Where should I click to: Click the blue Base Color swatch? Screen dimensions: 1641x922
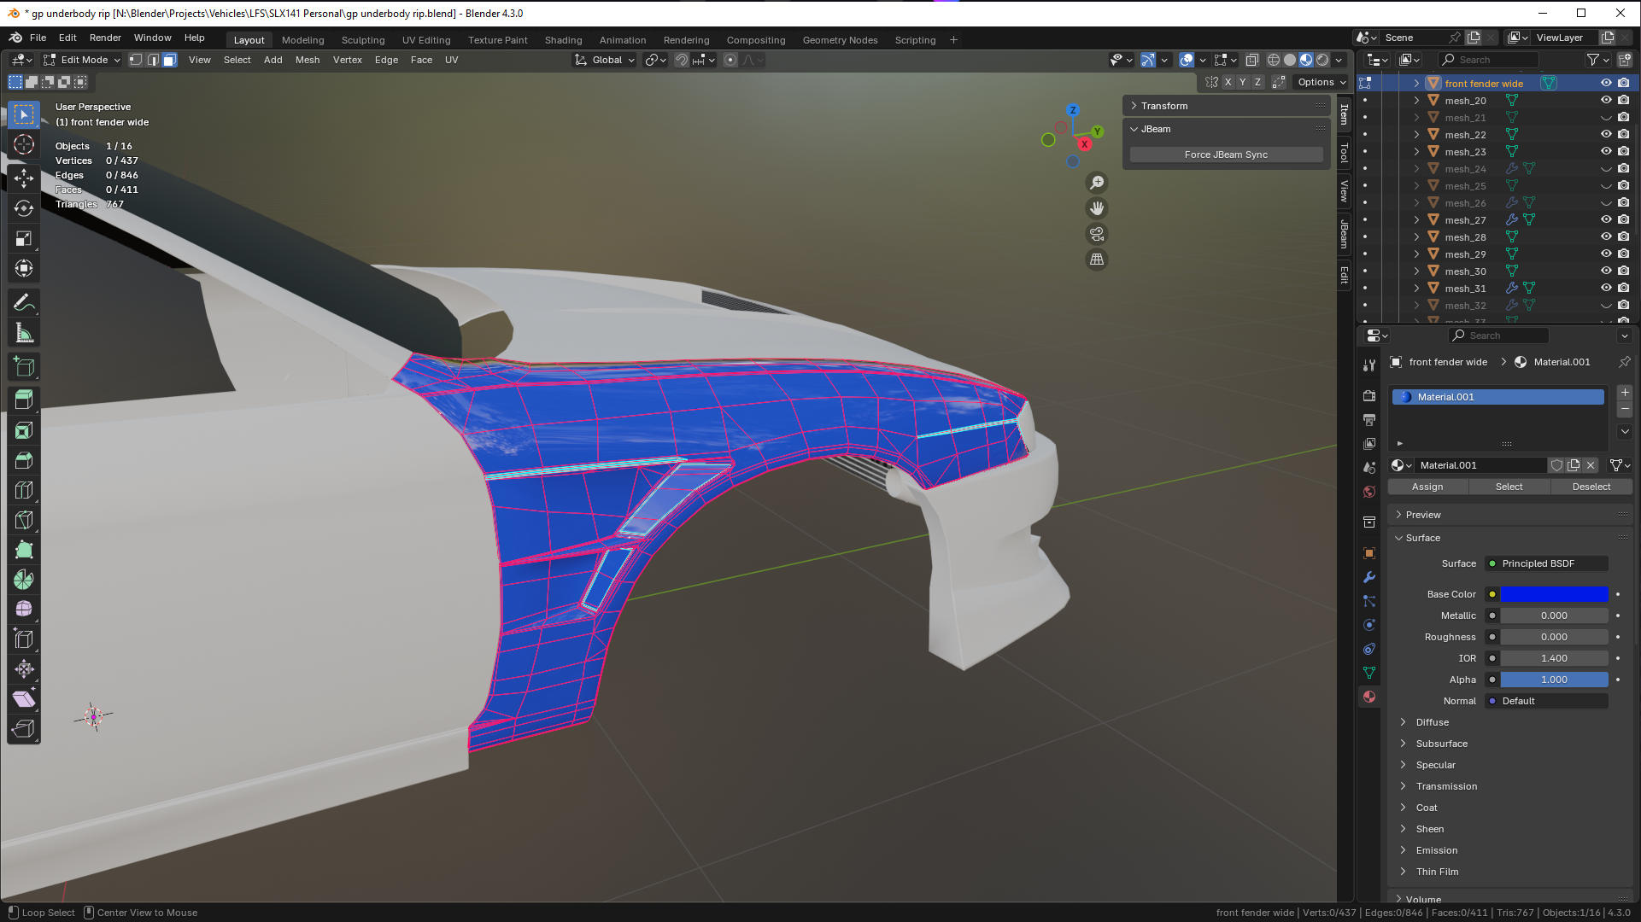pos(1554,594)
